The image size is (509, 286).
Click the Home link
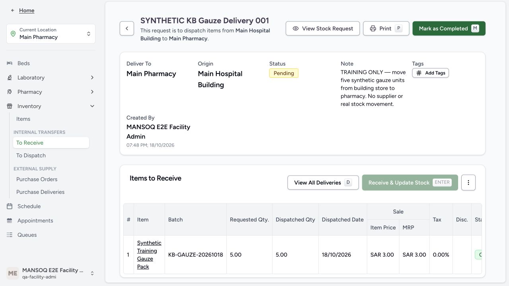point(27,10)
